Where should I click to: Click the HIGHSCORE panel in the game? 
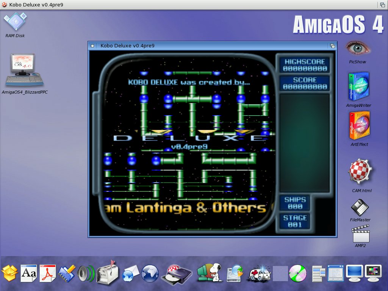coord(305,65)
